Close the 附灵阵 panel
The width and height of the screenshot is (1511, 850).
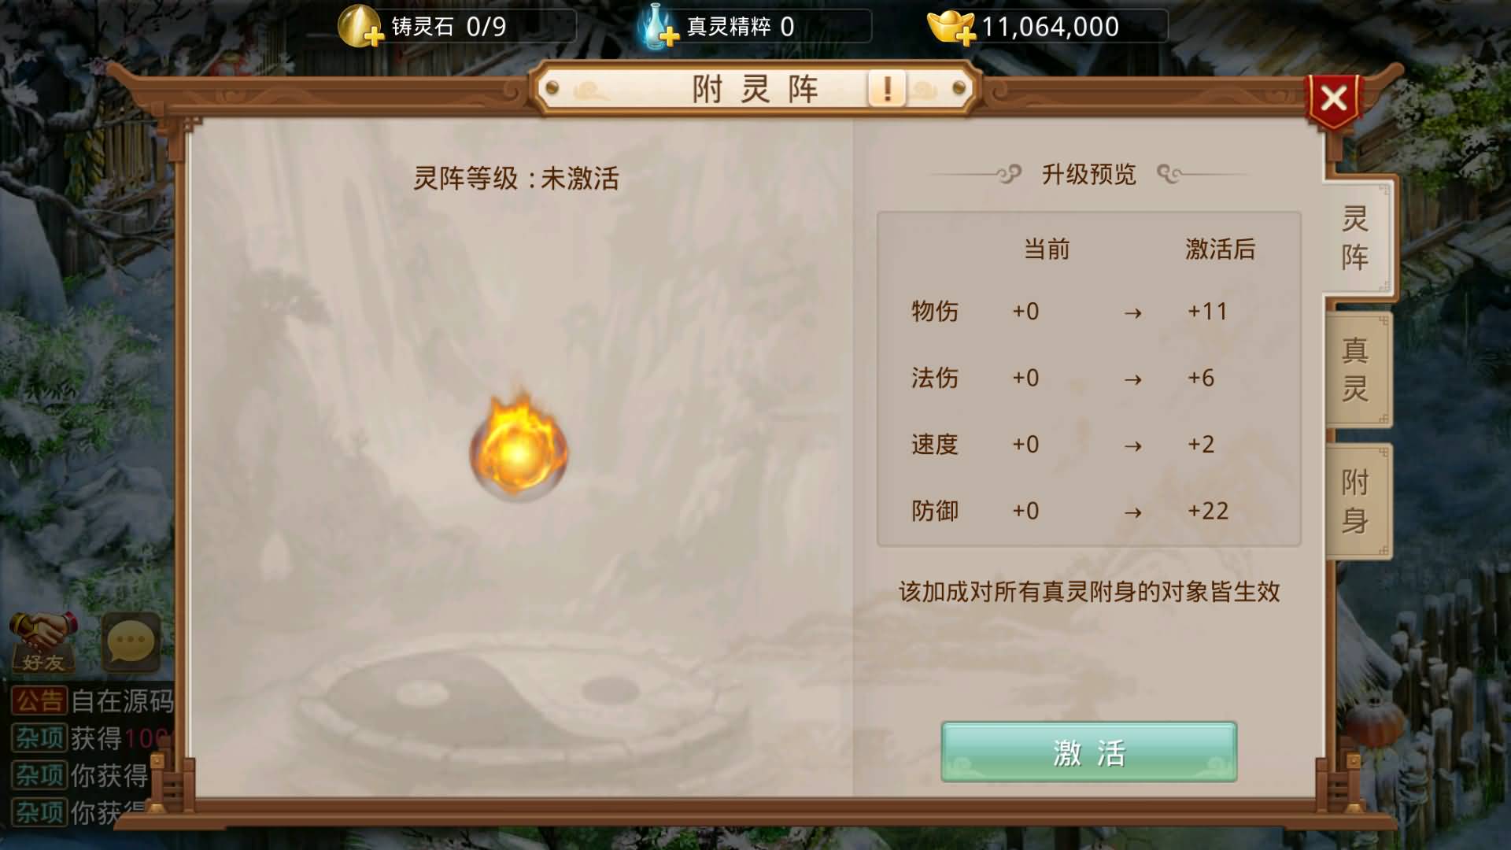1333,100
